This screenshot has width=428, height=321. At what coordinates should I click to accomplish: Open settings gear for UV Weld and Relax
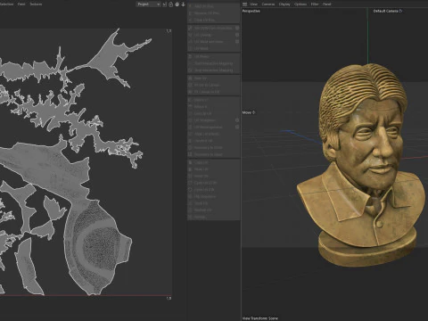click(x=237, y=42)
